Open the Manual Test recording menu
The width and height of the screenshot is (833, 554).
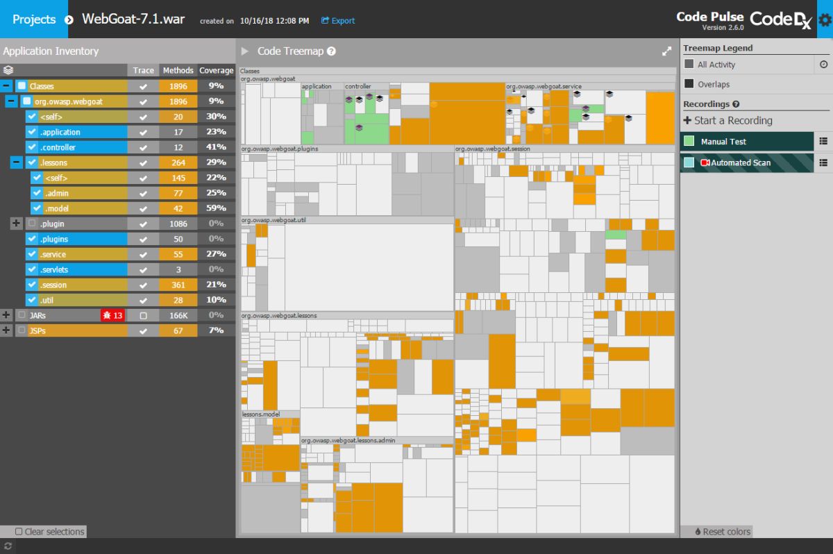tap(823, 142)
